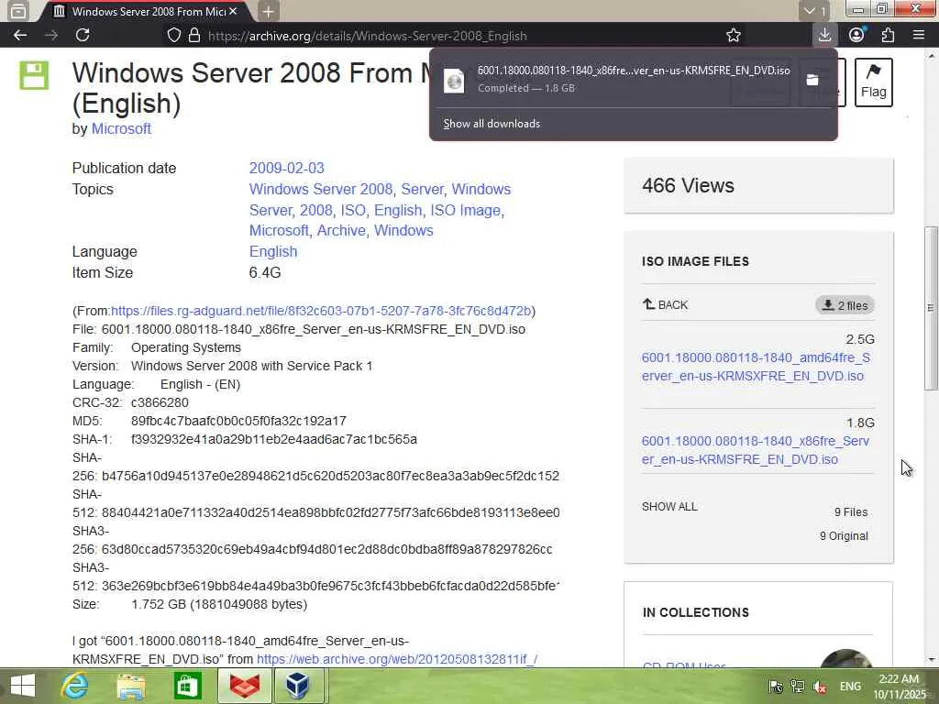This screenshot has width=939, height=704.
Task: Open File Explorer from taskbar
Action: click(x=130, y=686)
